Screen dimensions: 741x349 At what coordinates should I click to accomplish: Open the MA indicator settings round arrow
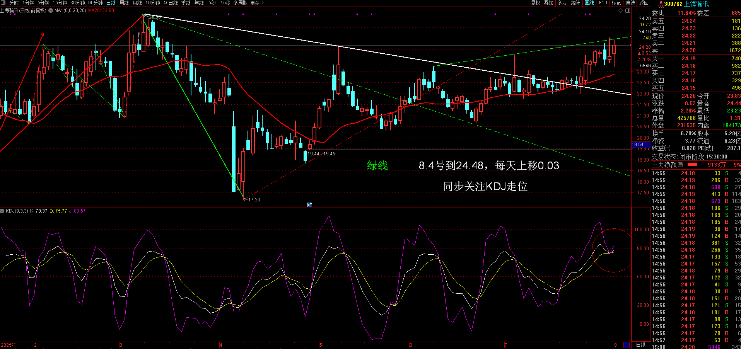click(51, 10)
